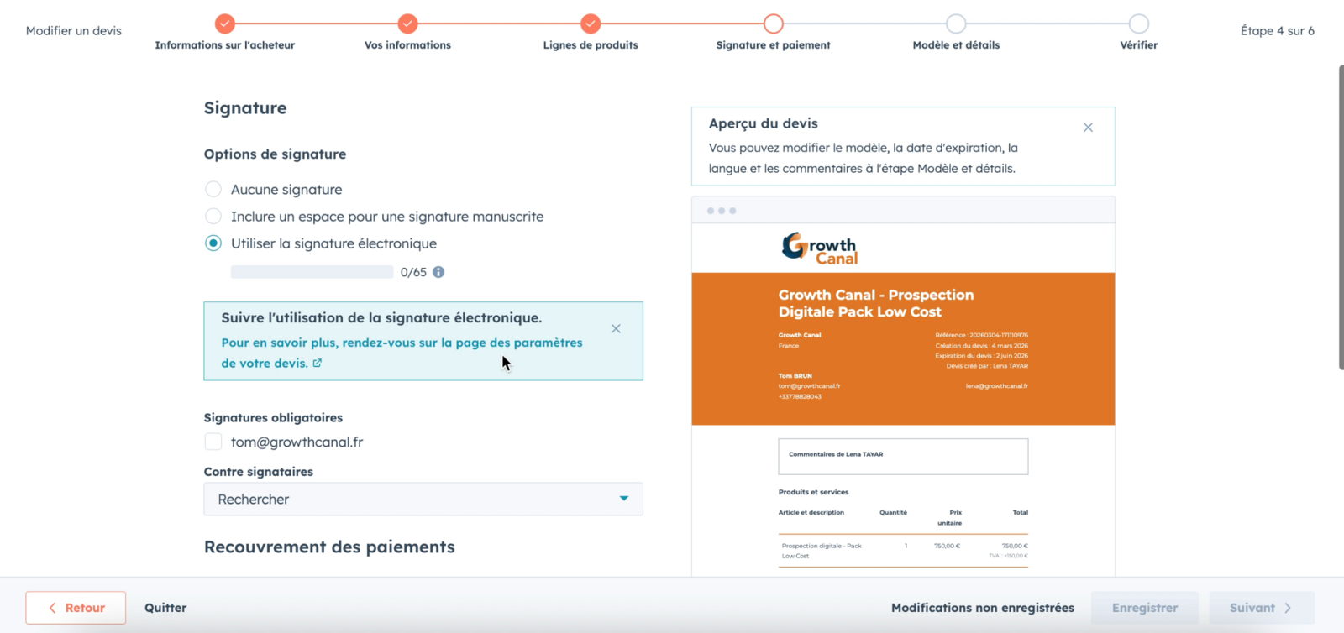Click the 'Modèle et détails' step circle

tap(956, 24)
